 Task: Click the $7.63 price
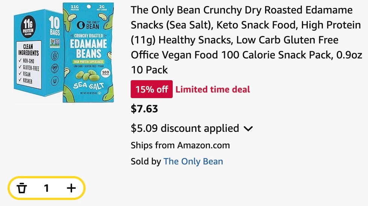(x=144, y=109)
